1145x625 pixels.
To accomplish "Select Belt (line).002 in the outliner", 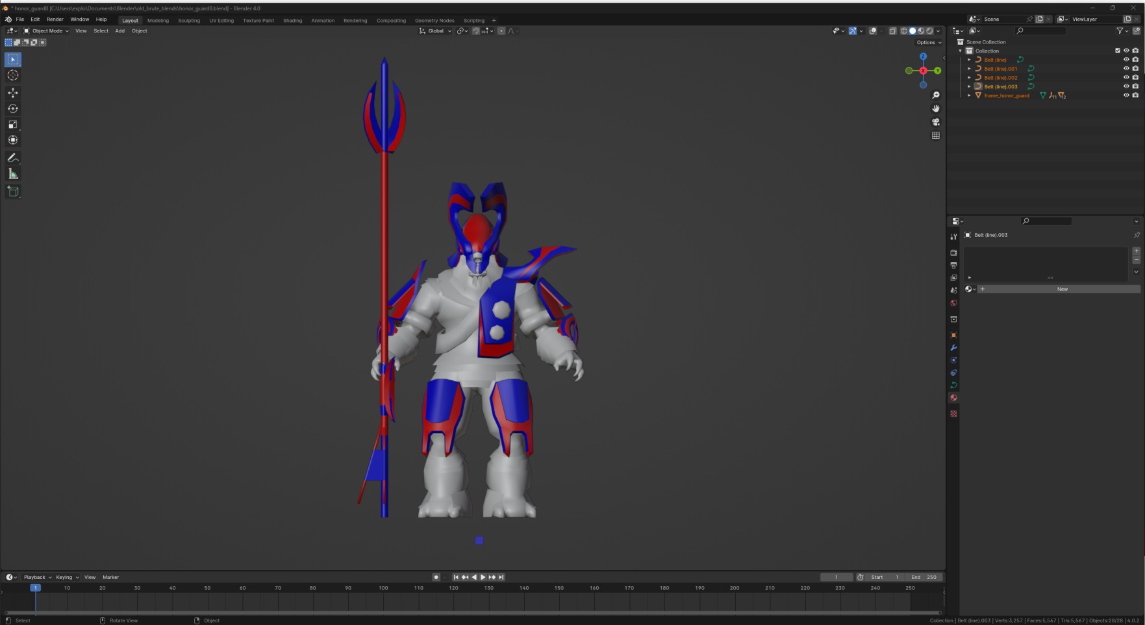I will coord(1000,77).
